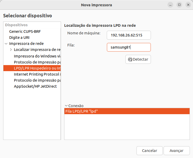The width and height of the screenshot is (193, 158).
Task: Select Impressora do Windows via Samba entry
Action: tap(37, 56)
